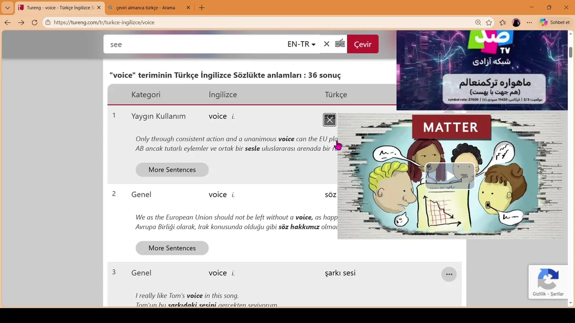This screenshot has height=323, width=575.
Task: Open 'voice' link in row 3
Action: (x=217, y=273)
